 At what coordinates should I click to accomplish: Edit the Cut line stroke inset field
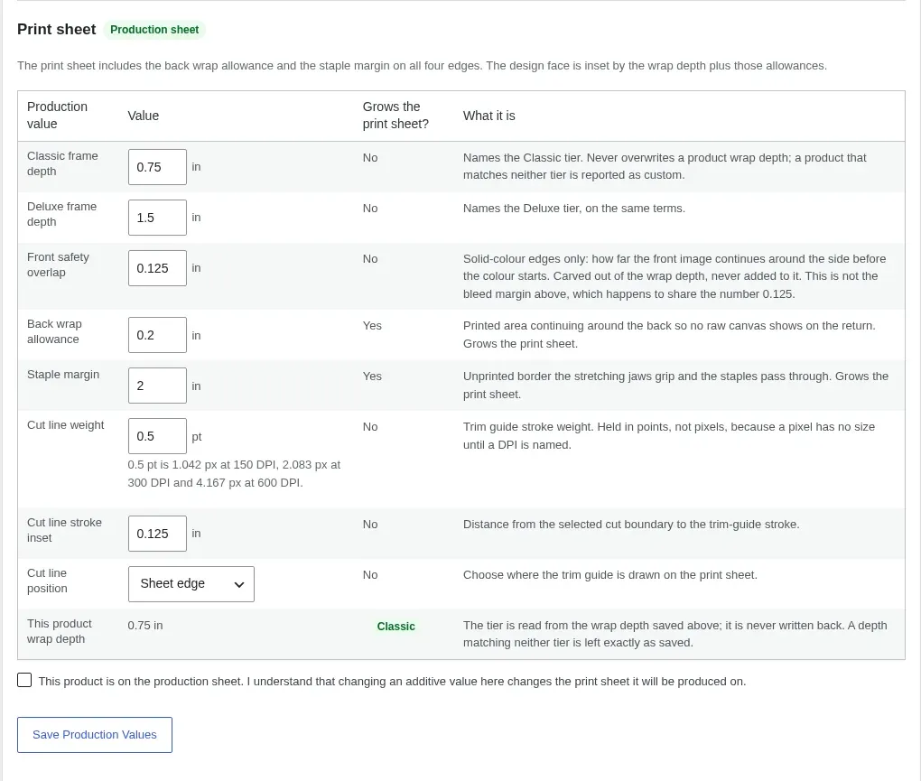(x=157, y=534)
